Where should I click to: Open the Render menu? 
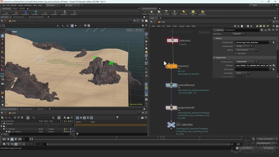(x=14, y=5)
